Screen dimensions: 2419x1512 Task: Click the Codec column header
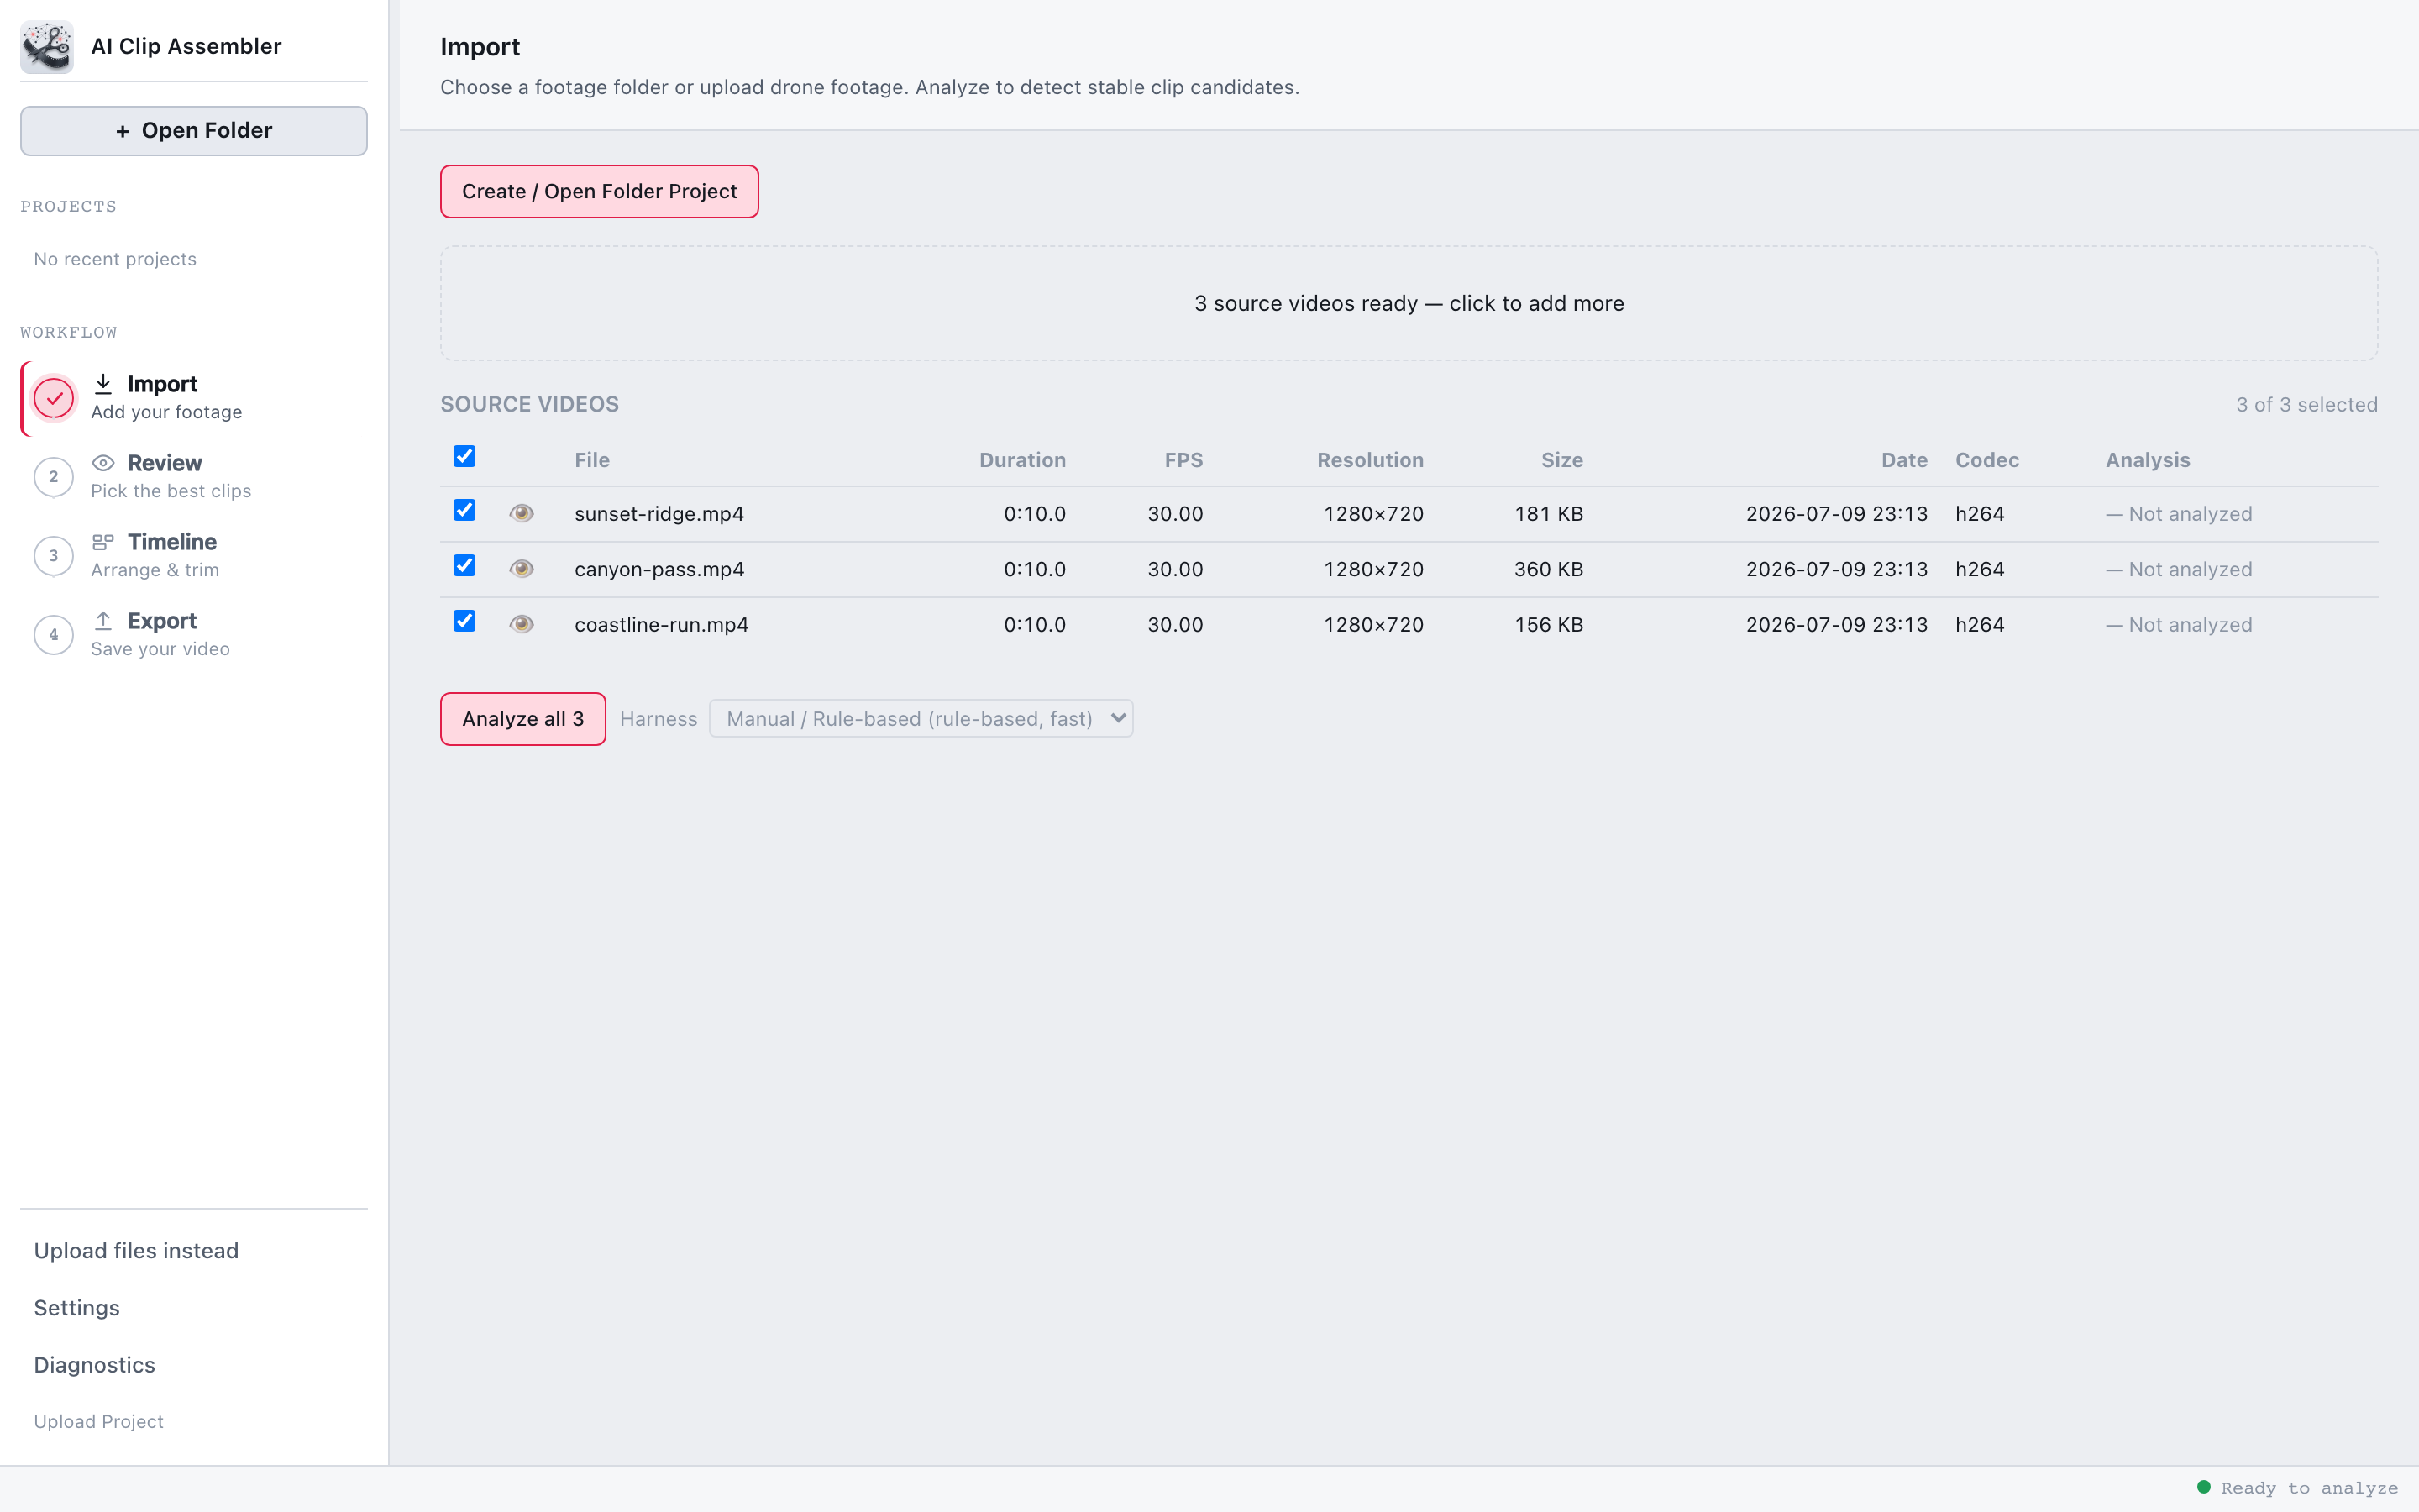[1987, 460]
